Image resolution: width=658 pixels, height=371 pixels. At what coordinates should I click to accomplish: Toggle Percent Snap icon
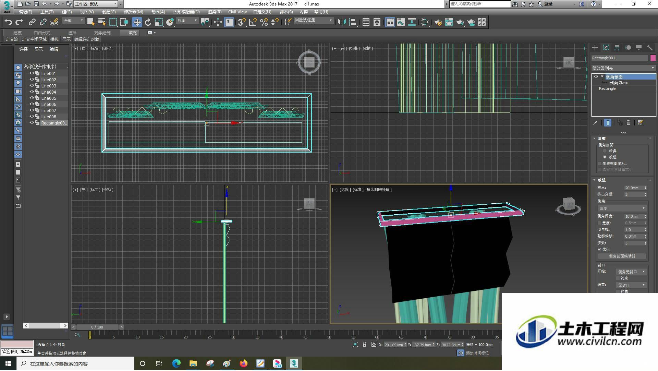(x=264, y=22)
